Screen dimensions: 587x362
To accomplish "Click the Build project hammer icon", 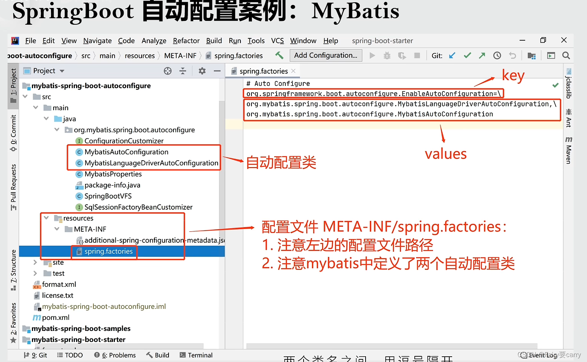I will [279, 55].
